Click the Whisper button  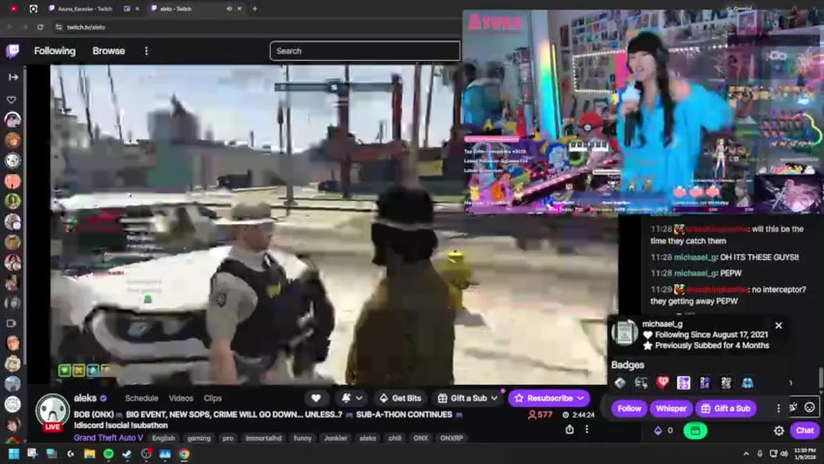click(x=671, y=409)
